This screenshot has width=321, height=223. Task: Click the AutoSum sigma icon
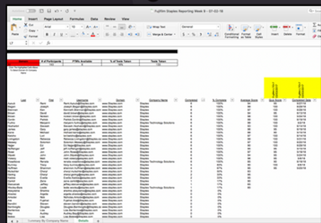(315, 25)
